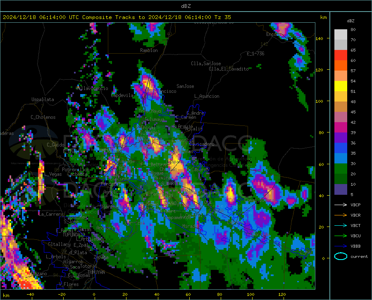
Task: Click the Cacheuta place label
Action: tap(77, 174)
